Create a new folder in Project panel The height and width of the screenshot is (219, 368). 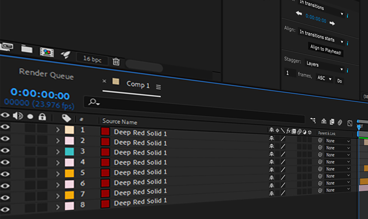tap(27, 49)
